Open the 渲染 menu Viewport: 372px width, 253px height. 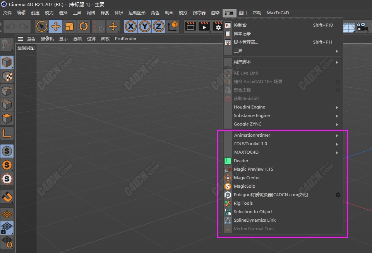[215, 13]
